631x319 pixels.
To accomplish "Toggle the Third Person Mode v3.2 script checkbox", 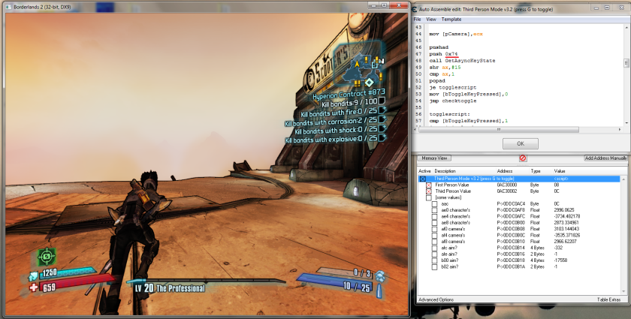I will click(422, 179).
